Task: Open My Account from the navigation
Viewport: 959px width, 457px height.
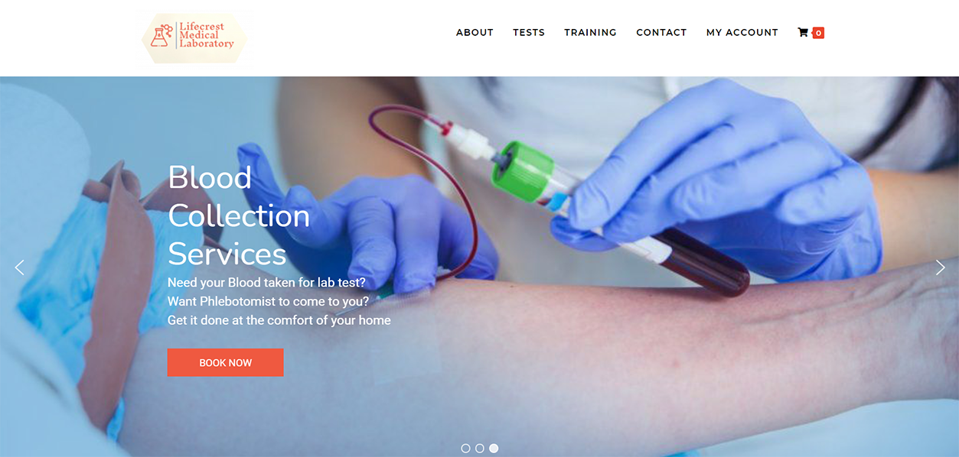Action: pyautogui.click(x=742, y=32)
